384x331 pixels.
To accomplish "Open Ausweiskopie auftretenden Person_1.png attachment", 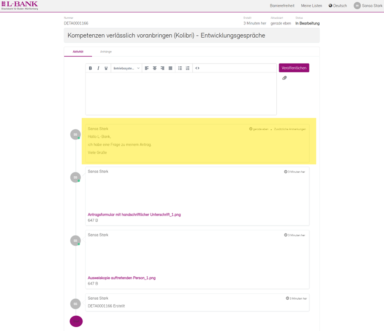I will pyautogui.click(x=122, y=278).
